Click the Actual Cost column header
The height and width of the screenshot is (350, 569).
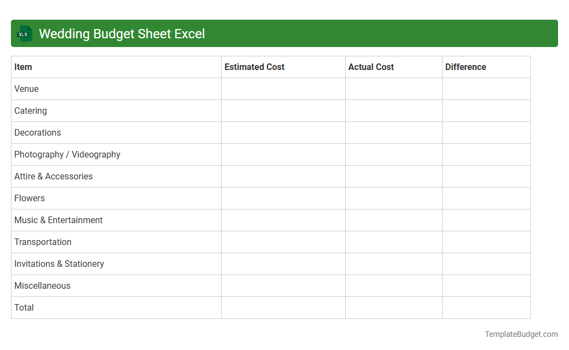point(371,67)
